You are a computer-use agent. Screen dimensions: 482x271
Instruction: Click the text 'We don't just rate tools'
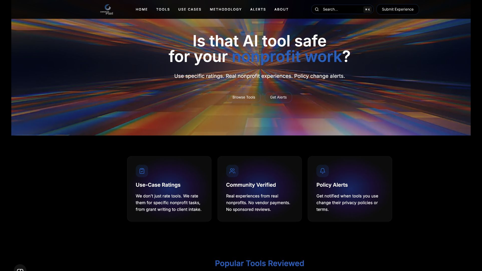click(159, 196)
